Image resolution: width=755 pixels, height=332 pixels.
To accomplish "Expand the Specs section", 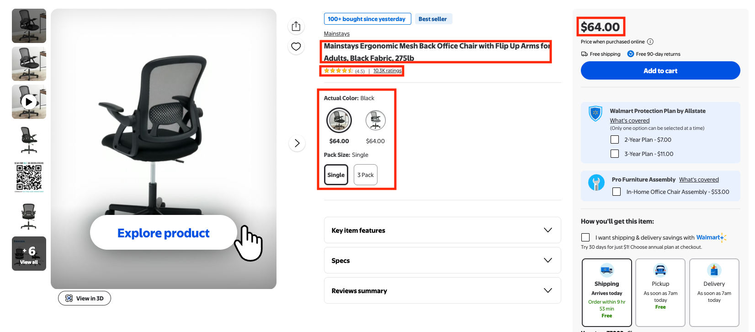I will click(x=442, y=260).
